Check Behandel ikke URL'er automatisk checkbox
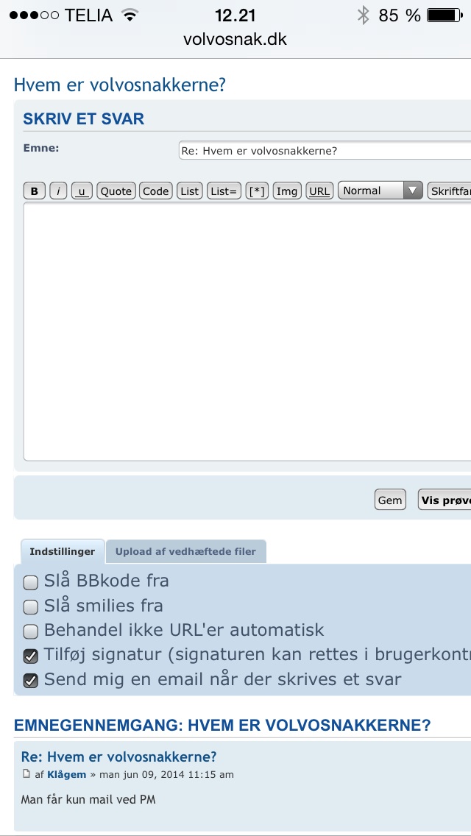 (x=31, y=631)
